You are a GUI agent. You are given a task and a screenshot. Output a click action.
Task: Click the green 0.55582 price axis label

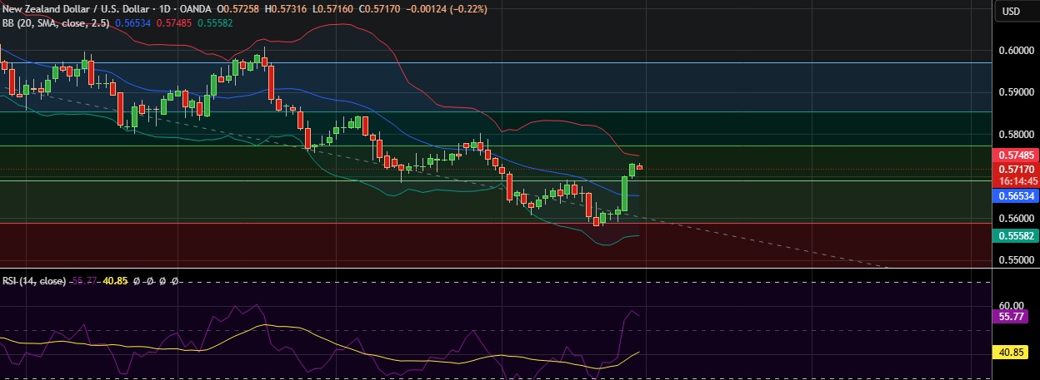[1016, 236]
